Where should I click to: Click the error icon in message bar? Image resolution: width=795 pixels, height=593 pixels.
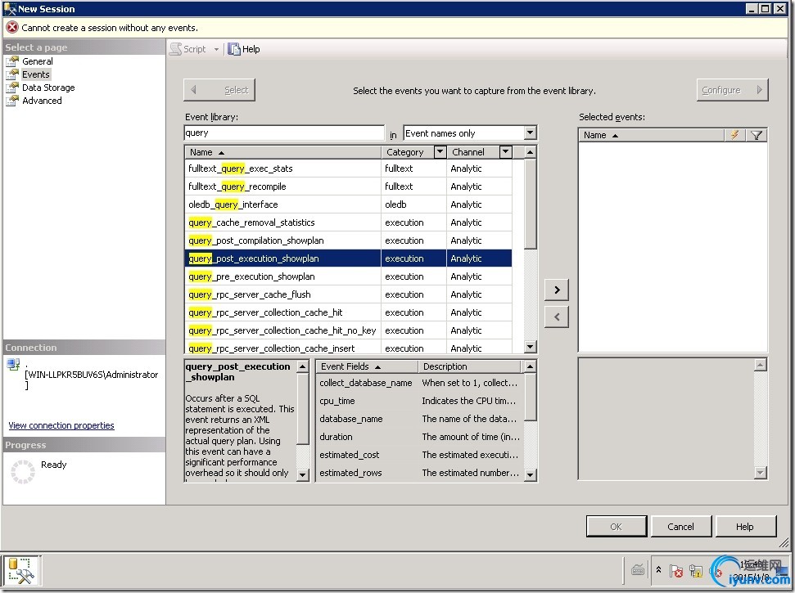click(x=12, y=27)
